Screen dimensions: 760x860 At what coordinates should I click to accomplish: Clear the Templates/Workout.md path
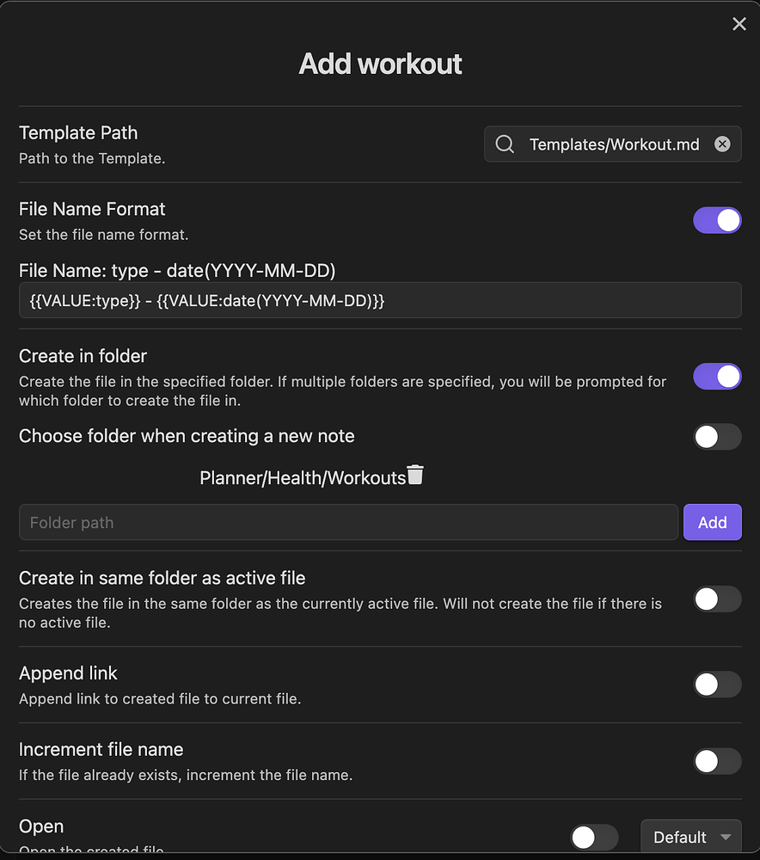(722, 144)
